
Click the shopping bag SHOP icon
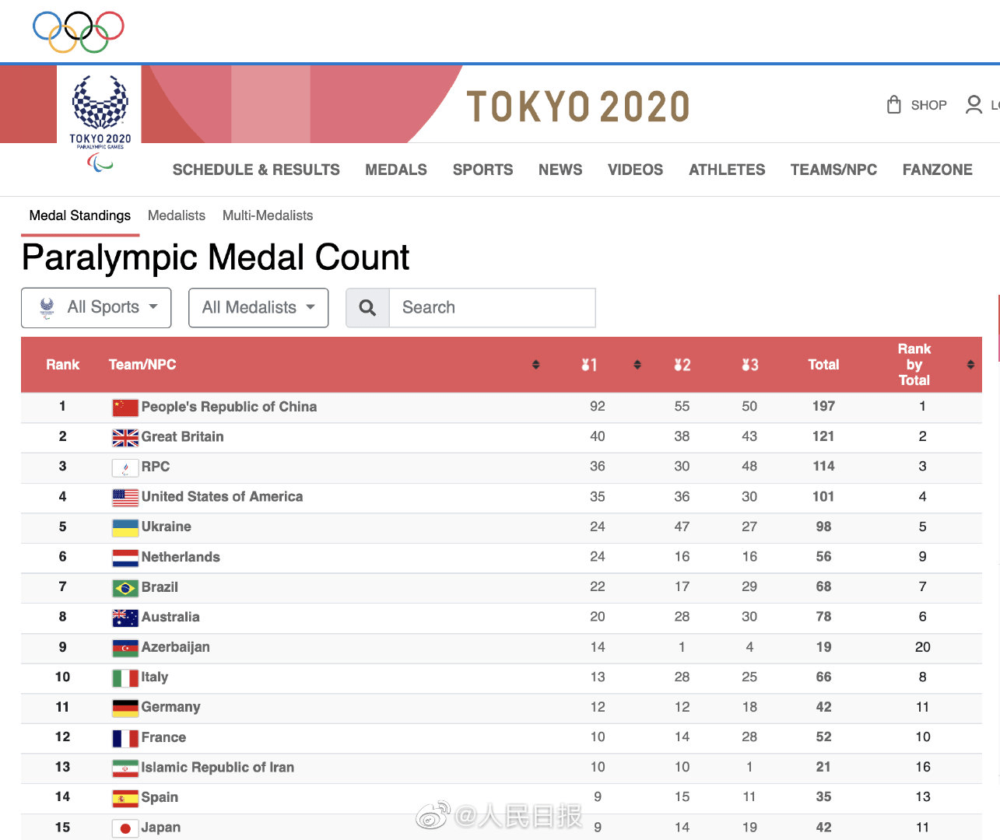click(x=894, y=104)
